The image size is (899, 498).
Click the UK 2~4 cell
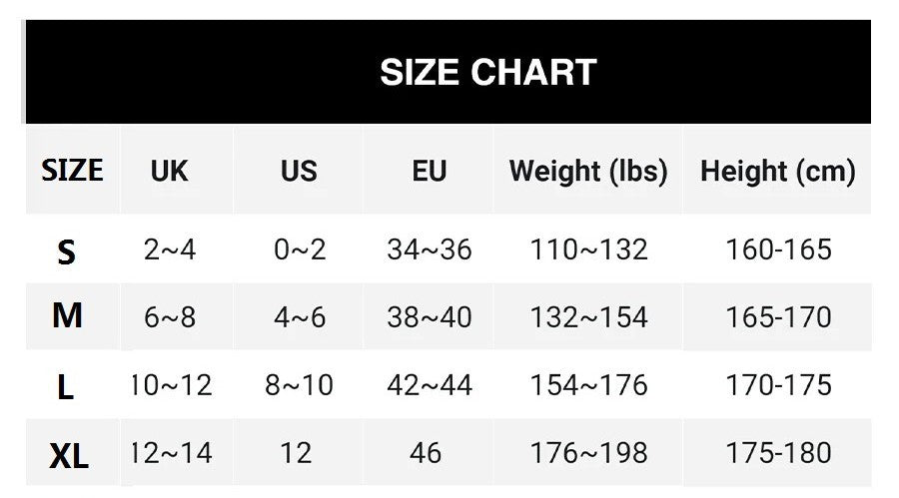(170, 249)
